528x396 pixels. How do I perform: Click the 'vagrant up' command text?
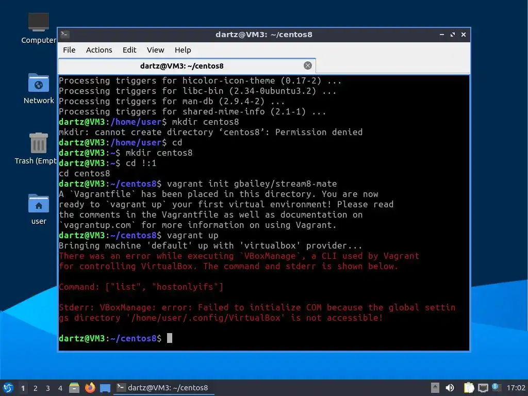193,235
